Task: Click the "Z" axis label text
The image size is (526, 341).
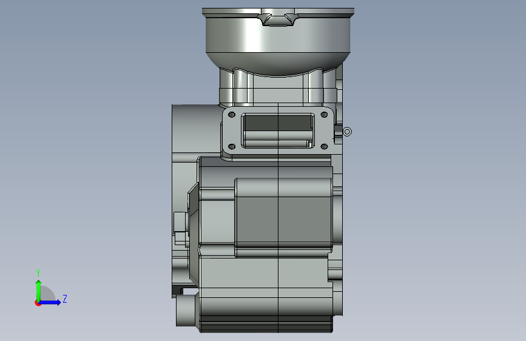Action: click(65, 299)
